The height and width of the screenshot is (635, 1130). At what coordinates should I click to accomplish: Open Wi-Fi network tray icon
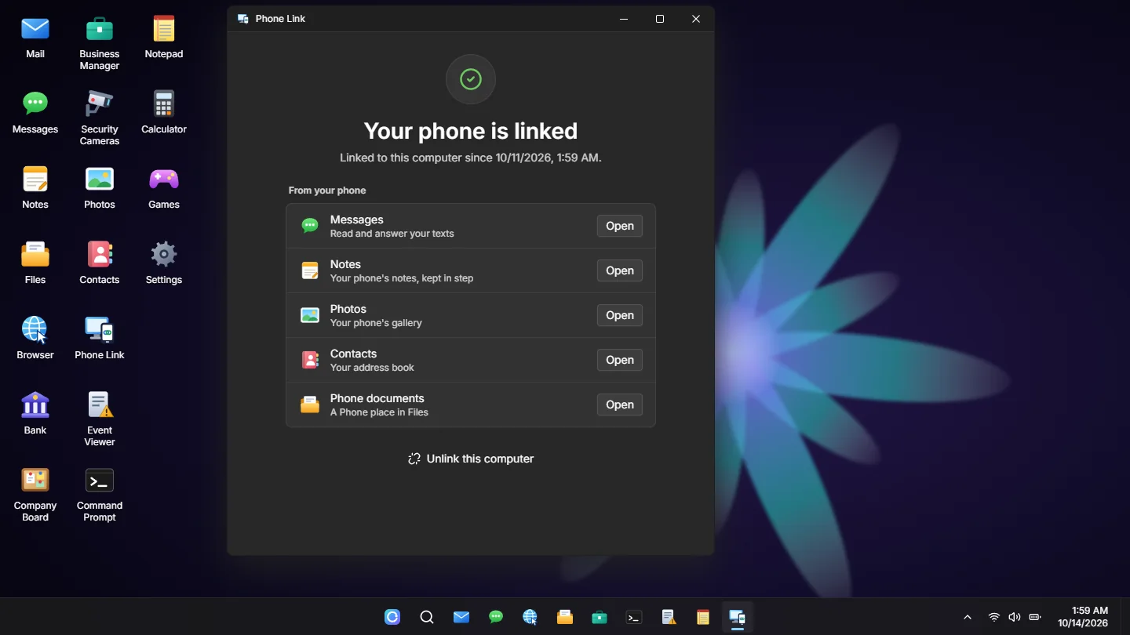pyautogui.click(x=994, y=617)
